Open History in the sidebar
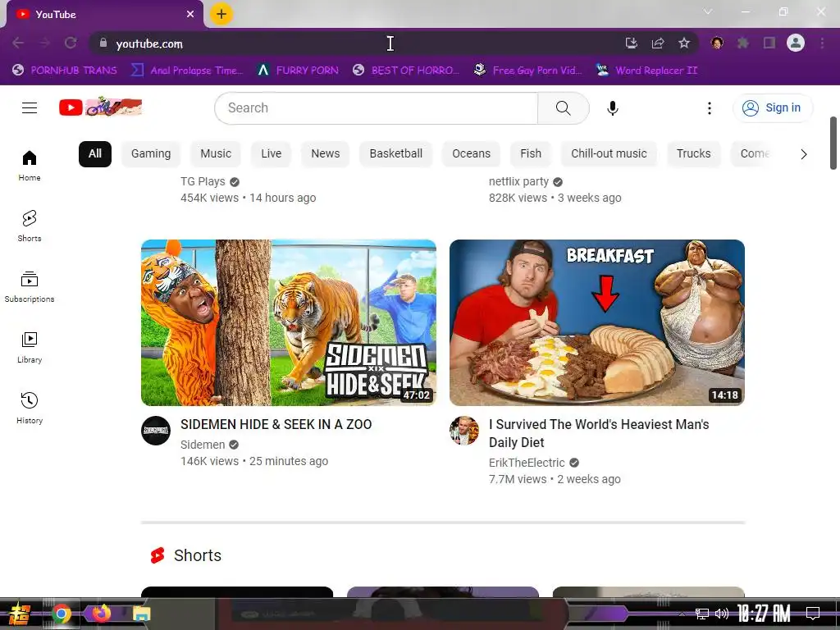Screen dimensions: 840x630 tap(30, 409)
